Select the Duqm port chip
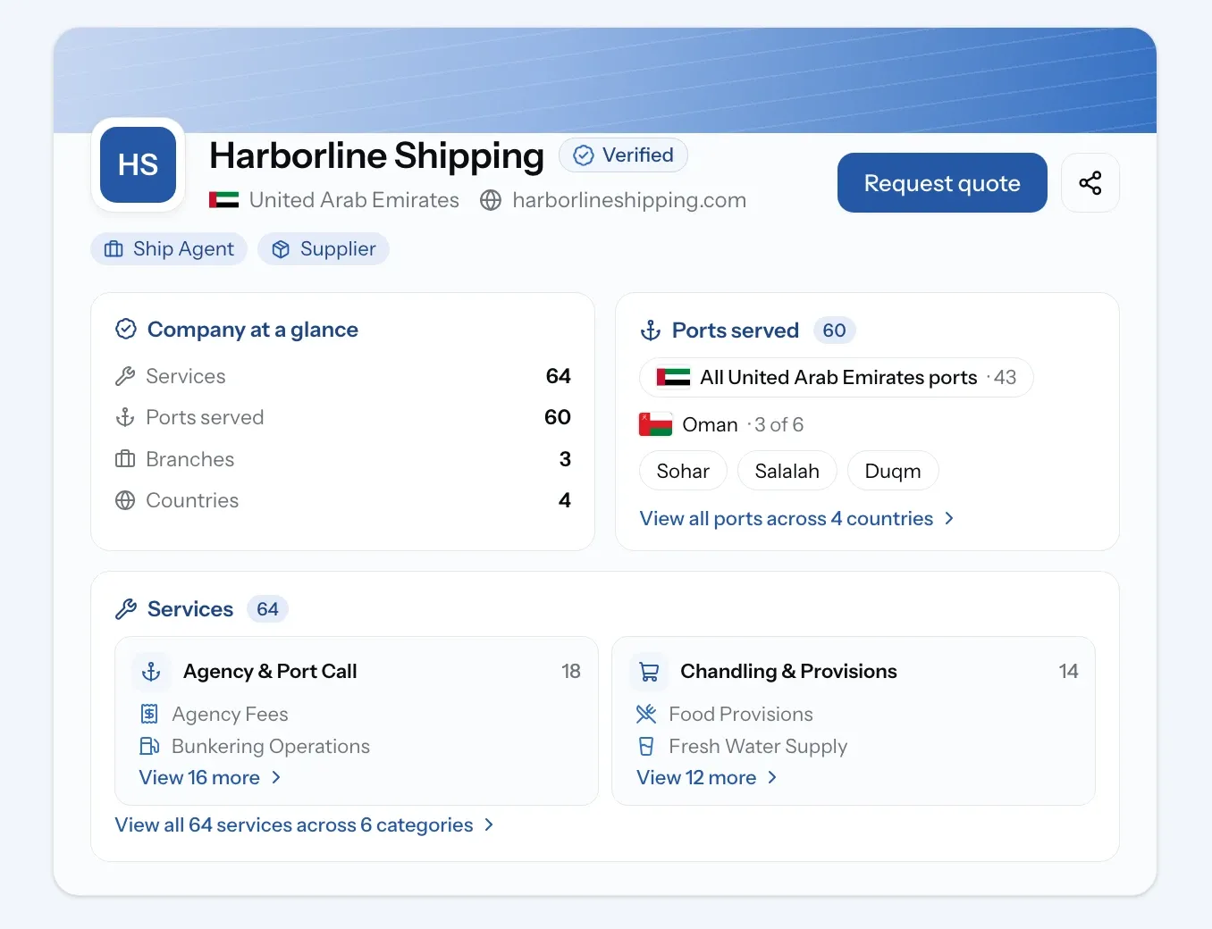Screen dimensions: 1212x929 pyautogui.click(x=893, y=471)
